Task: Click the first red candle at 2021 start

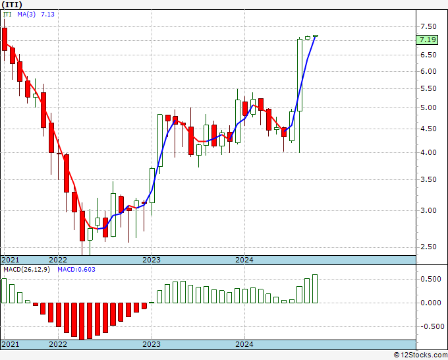Action: 5,39
